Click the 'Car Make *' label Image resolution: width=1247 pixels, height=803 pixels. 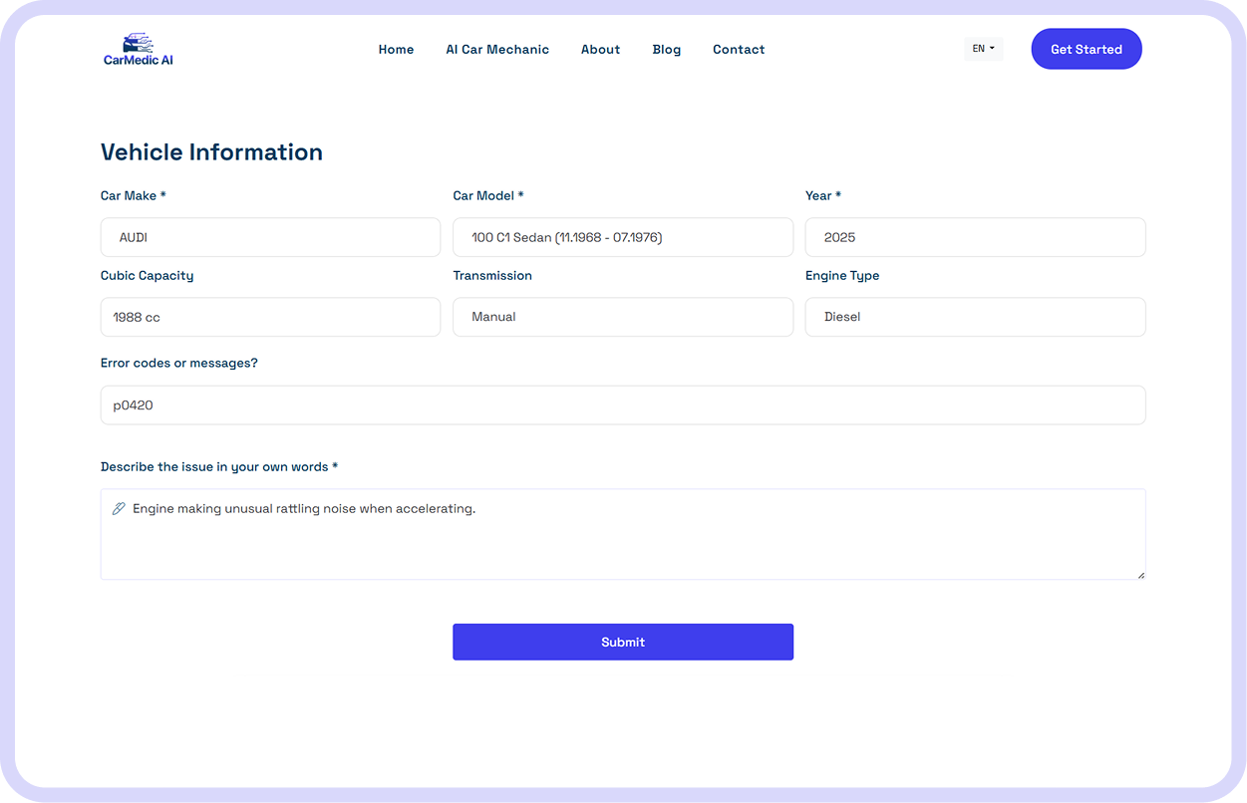(134, 195)
